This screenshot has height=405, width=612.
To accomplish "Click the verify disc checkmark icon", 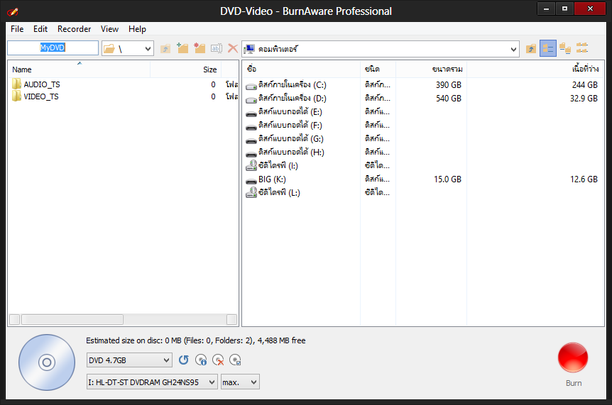I will pos(235,360).
